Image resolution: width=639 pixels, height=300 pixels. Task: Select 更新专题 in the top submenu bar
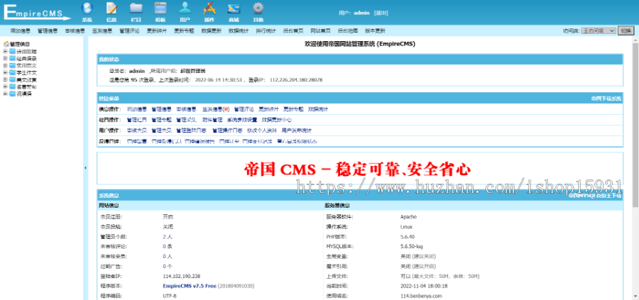pos(184,30)
